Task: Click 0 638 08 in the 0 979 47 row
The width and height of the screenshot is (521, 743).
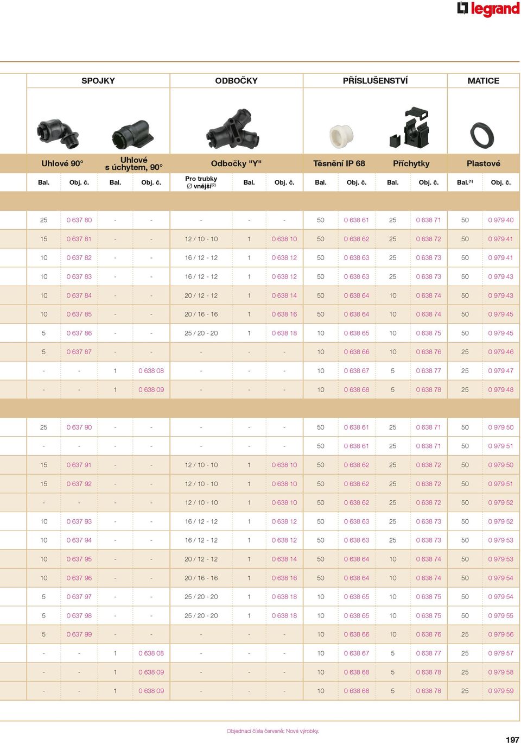Action: point(151,371)
